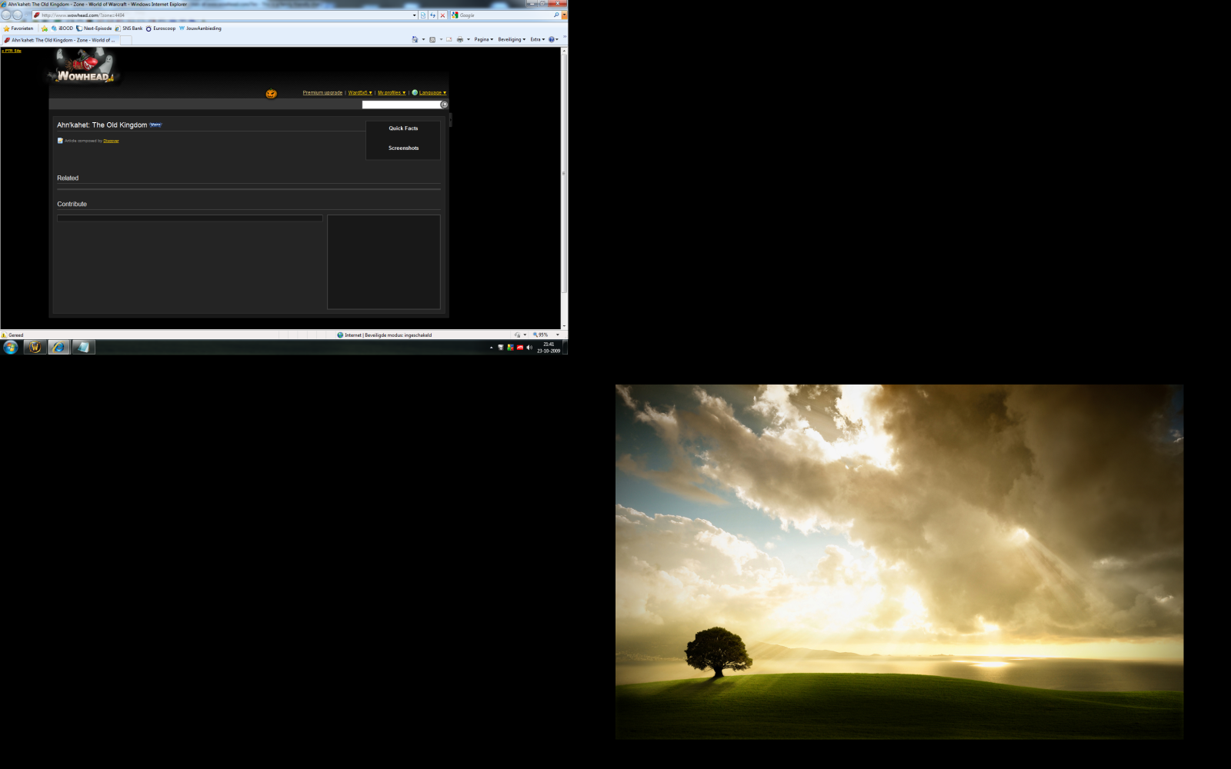
Task: Click the Print icon in command bar
Action: pyautogui.click(x=460, y=39)
